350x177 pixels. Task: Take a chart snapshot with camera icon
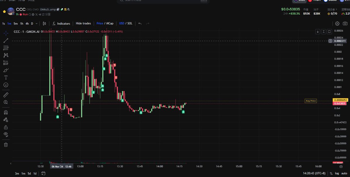(x=345, y=24)
